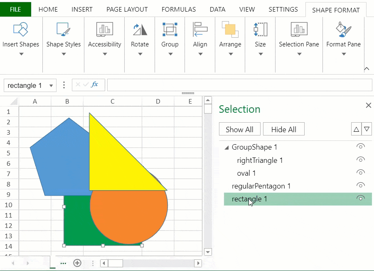The image size is (374, 271).
Task: Click the fx insert function icon
Action: click(x=95, y=85)
